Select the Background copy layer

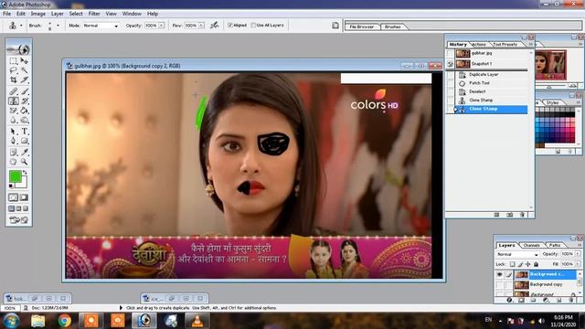(x=547, y=284)
